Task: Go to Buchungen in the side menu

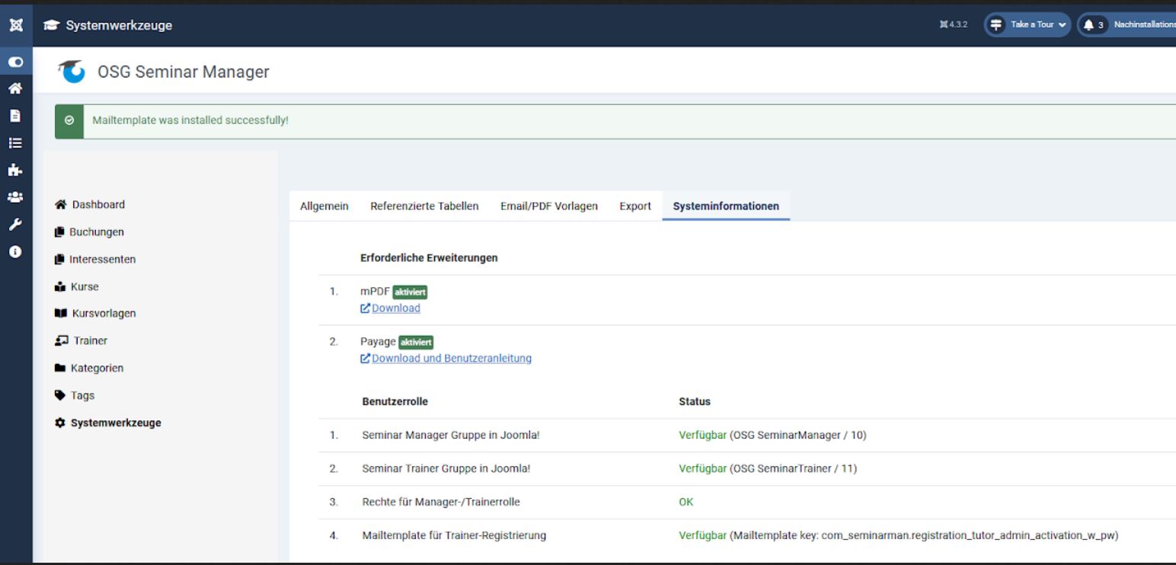Action: (x=97, y=231)
